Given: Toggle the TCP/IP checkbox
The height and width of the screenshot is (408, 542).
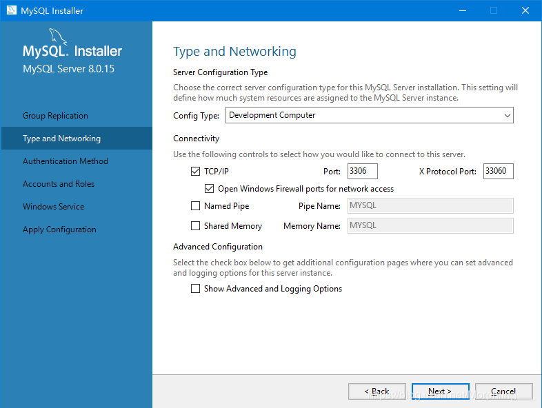Looking at the screenshot, I should tap(195, 171).
